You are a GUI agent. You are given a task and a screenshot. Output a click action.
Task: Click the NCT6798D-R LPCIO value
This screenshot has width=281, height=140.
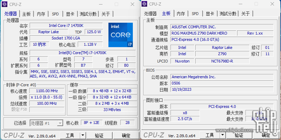(222, 61)
